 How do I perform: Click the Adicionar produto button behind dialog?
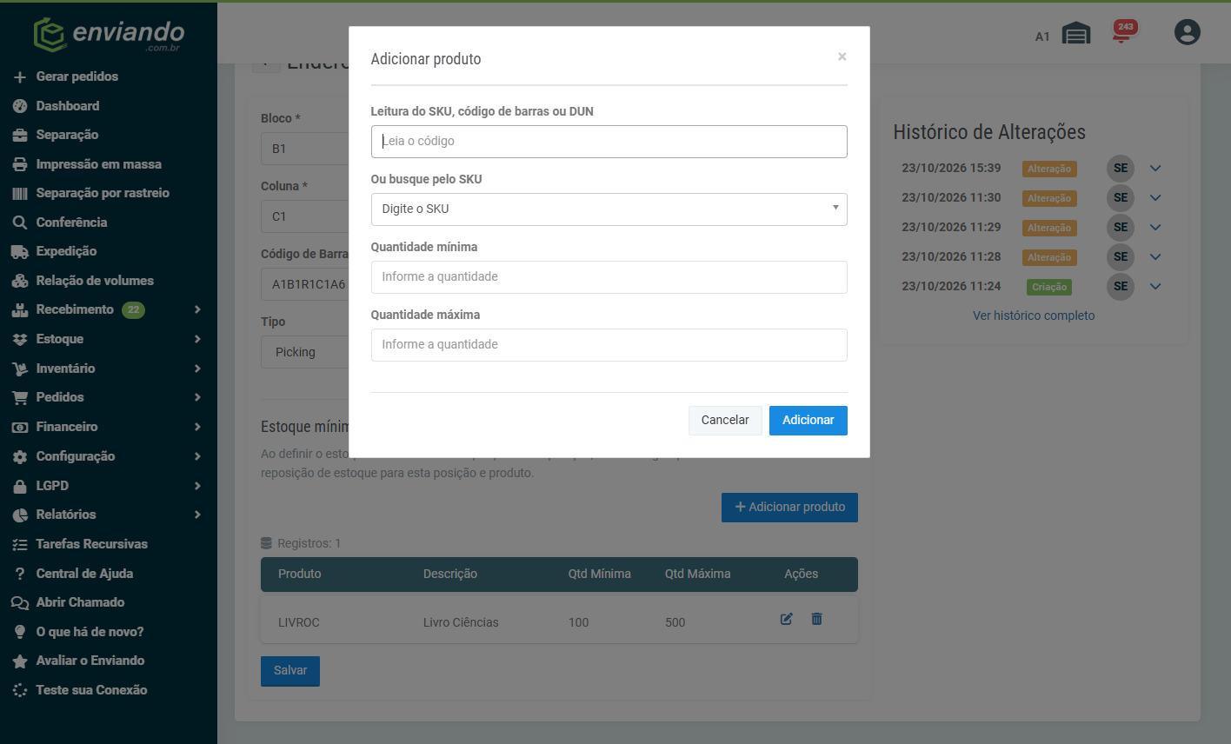click(789, 508)
